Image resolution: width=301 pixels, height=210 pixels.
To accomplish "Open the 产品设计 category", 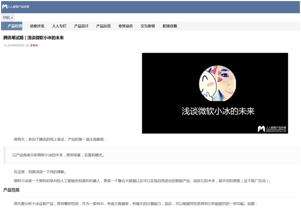I will click(81, 26).
